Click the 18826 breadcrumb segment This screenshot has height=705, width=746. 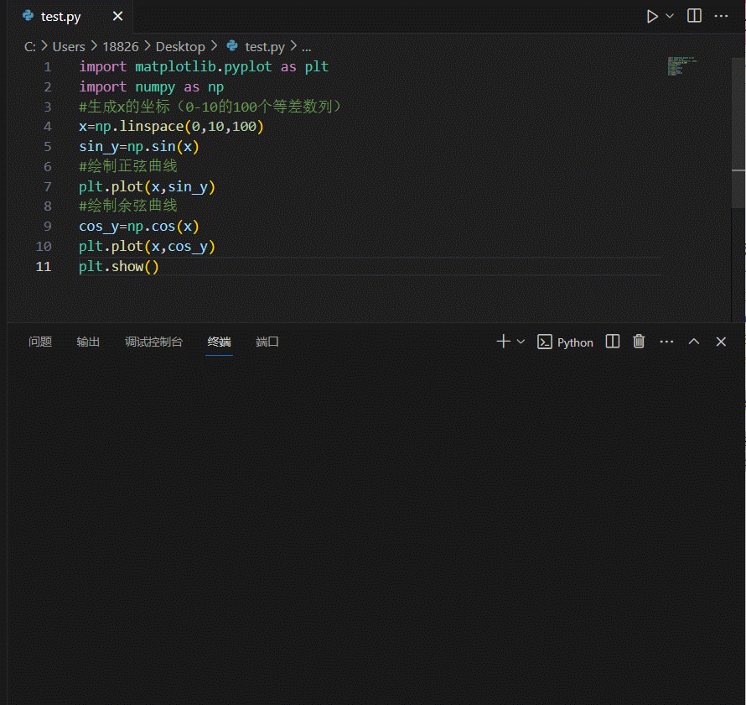tap(121, 47)
